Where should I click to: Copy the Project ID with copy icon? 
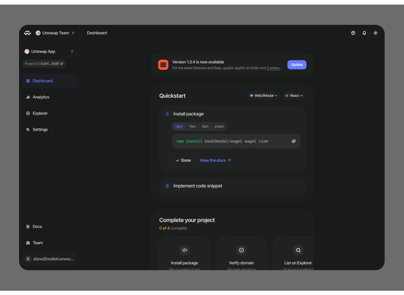(x=62, y=64)
